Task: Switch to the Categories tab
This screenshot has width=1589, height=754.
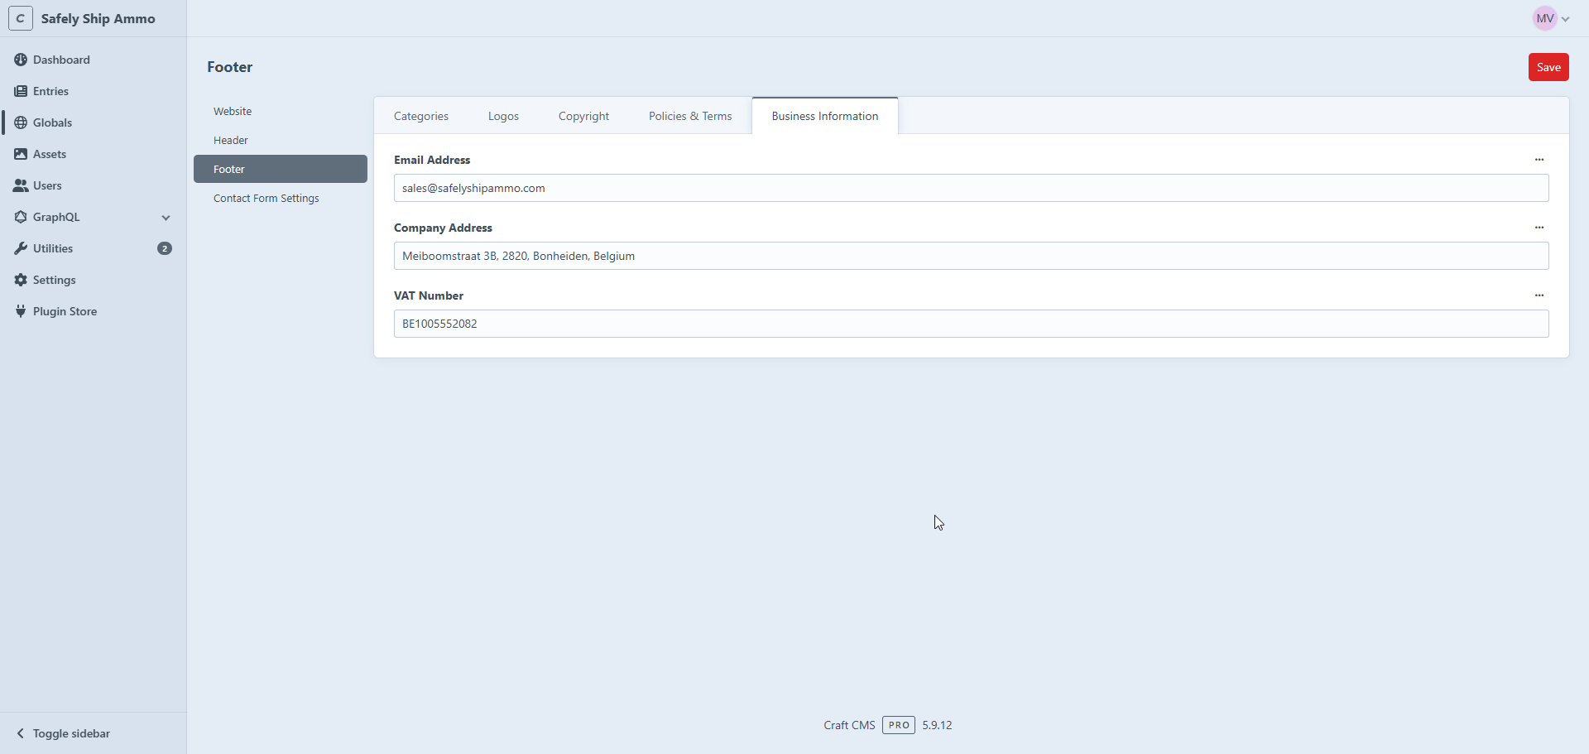Action: pyautogui.click(x=421, y=116)
